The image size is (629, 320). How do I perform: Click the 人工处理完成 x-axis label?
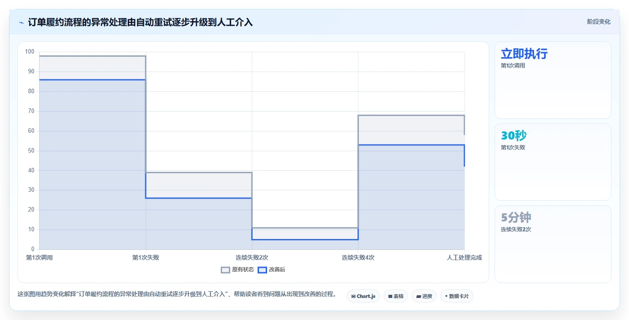(x=464, y=257)
